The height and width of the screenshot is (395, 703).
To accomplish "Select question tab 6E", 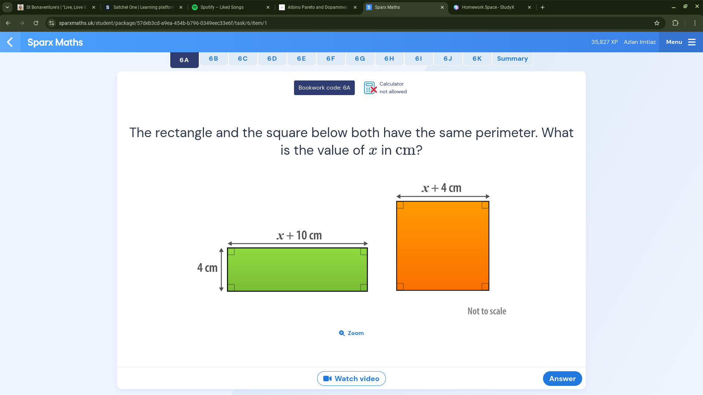I will coord(302,59).
